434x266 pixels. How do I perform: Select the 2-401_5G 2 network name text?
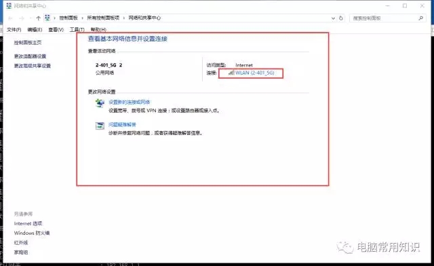108,65
